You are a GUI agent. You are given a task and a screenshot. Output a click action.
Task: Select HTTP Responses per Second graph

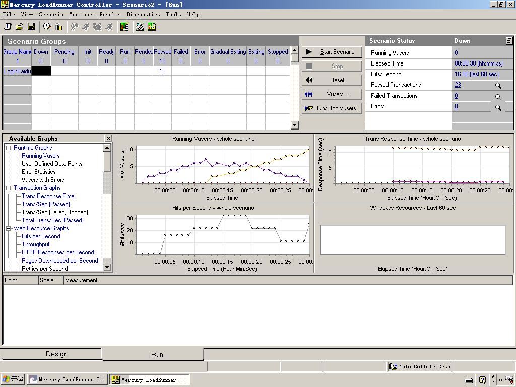point(58,252)
